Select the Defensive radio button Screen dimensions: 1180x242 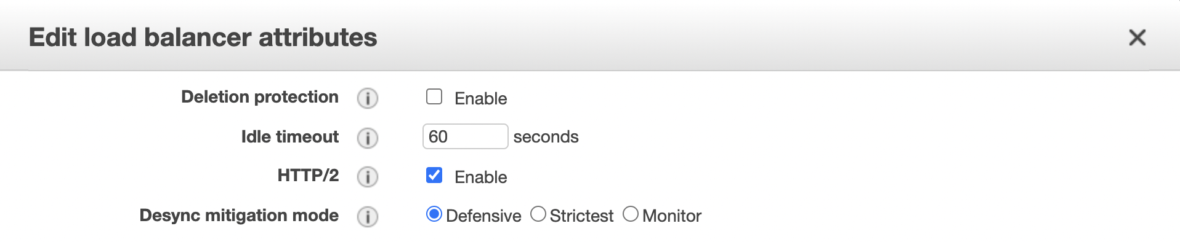[434, 214]
